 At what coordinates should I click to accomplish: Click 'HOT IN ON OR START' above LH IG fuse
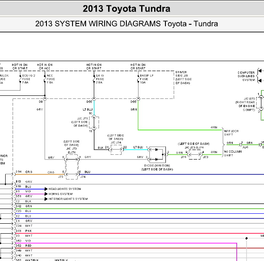point(94,67)
